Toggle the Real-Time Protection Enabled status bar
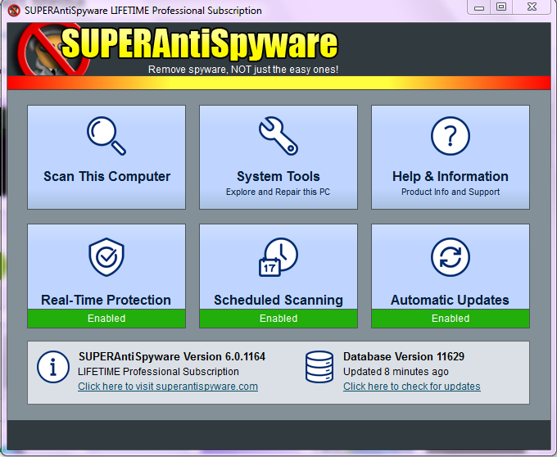 tap(106, 318)
